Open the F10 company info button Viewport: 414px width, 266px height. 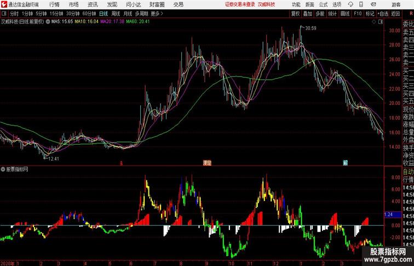coord(358,14)
